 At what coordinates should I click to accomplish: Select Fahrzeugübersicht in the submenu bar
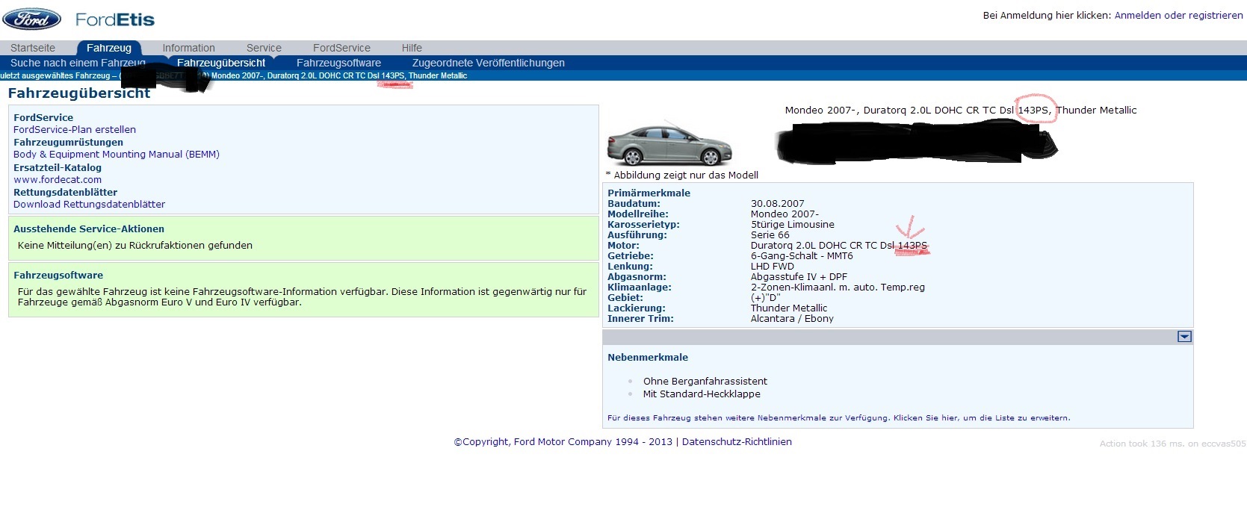coord(221,63)
